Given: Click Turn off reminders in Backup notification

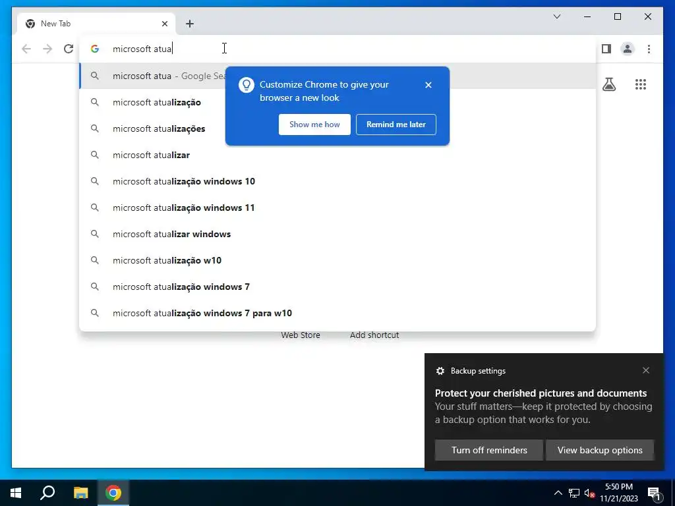Looking at the screenshot, I should coord(489,450).
